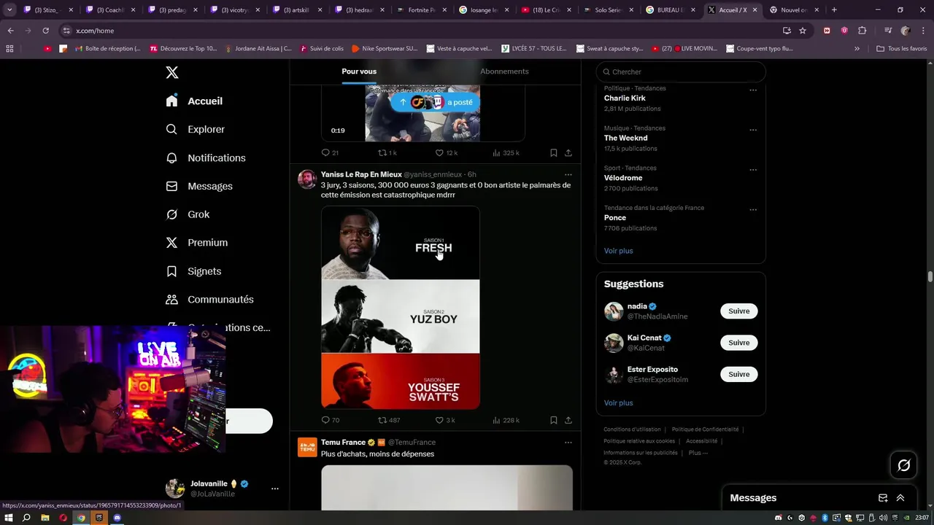Bookmark Yaniss's post
This screenshot has height=525, width=934.
click(554, 421)
